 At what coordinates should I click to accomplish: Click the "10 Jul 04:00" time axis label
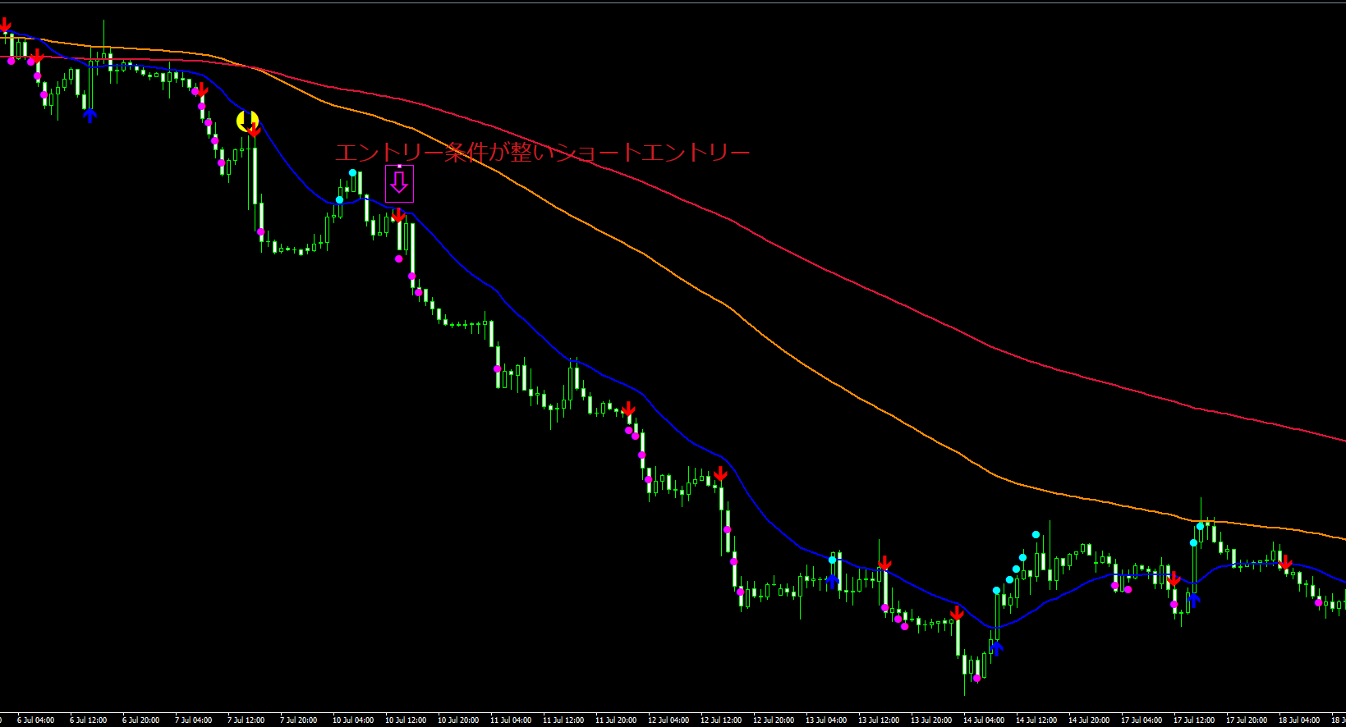(353, 720)
